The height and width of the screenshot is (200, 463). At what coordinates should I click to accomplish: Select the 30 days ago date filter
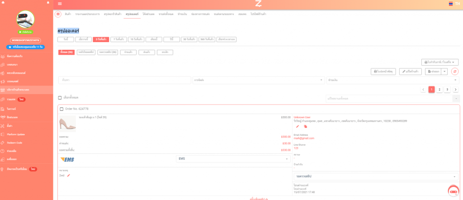coord(189,39)
